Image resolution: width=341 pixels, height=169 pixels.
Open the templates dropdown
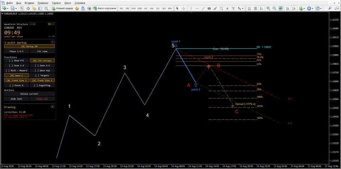click(321, 8)
